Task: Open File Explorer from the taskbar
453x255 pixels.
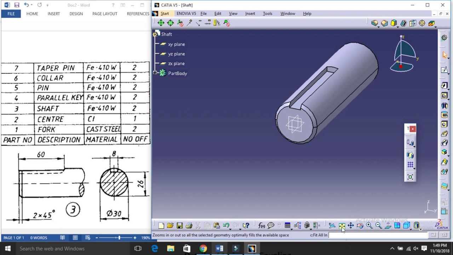Action: 171,249
